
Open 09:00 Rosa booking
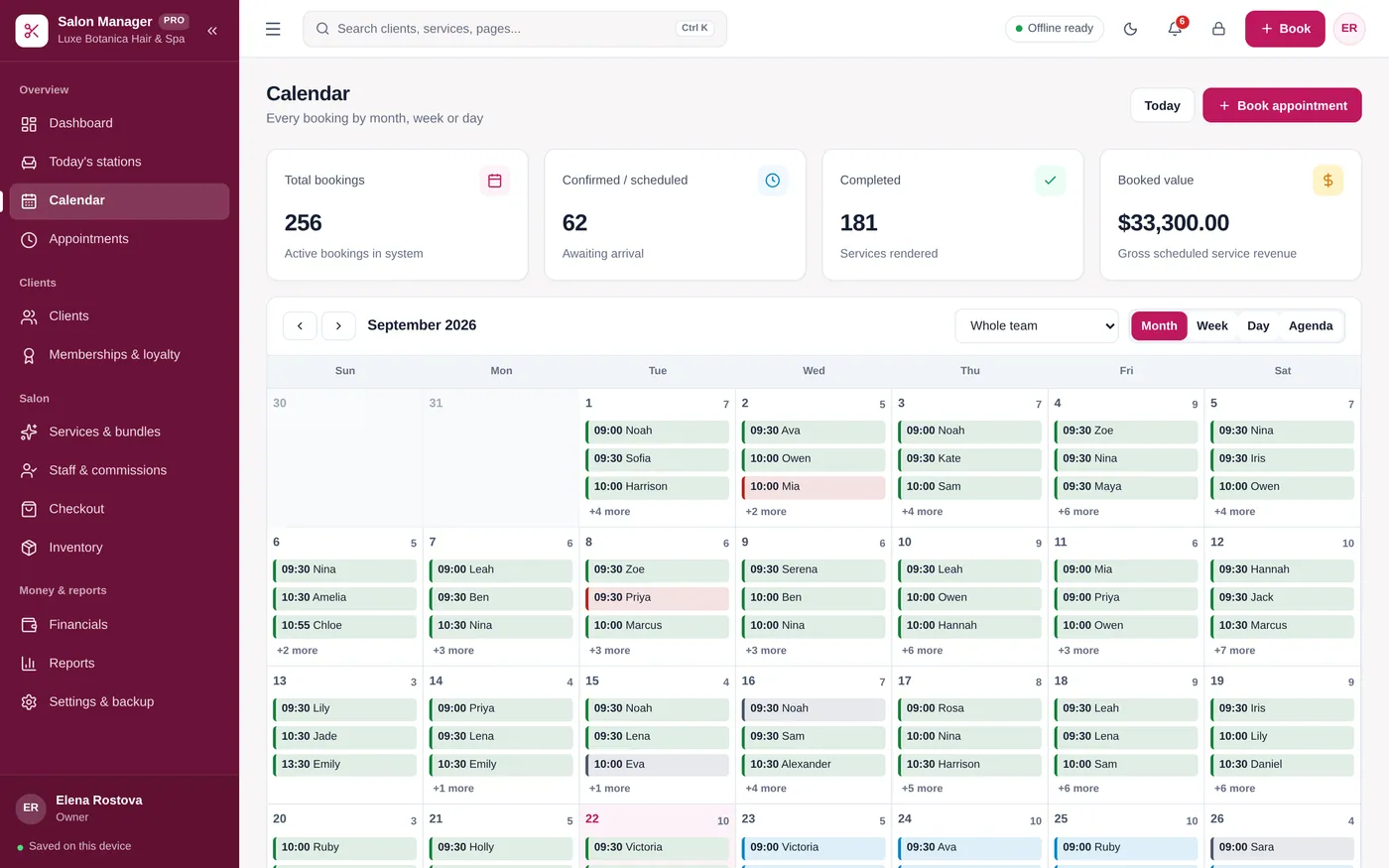(x=969, y=708)
